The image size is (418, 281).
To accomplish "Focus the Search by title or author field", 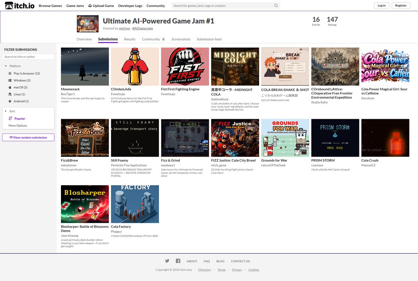I will [x=28, y=57].
